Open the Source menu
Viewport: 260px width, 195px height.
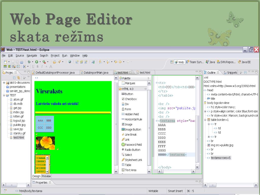click(x=20, y=56)
